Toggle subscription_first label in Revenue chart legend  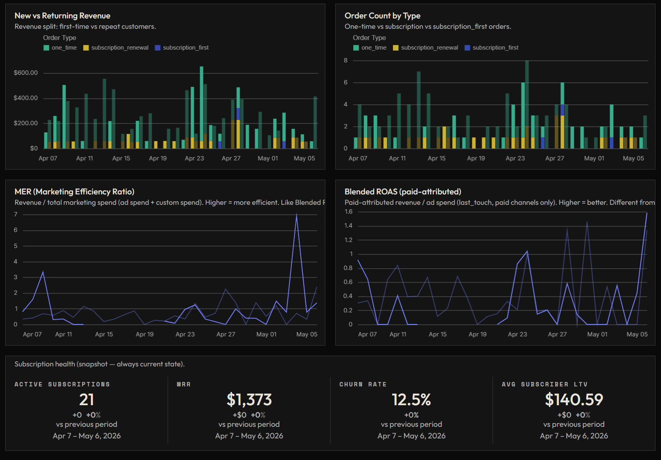click(x=186, y=48)
